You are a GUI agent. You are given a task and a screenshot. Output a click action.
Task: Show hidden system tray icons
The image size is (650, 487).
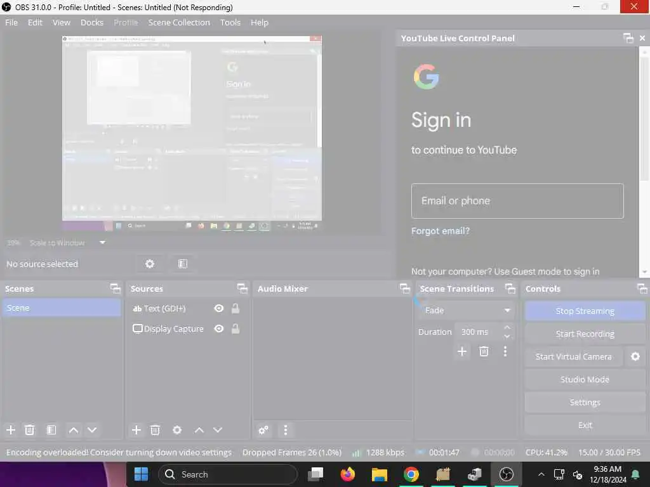click(x=541, y=474)
